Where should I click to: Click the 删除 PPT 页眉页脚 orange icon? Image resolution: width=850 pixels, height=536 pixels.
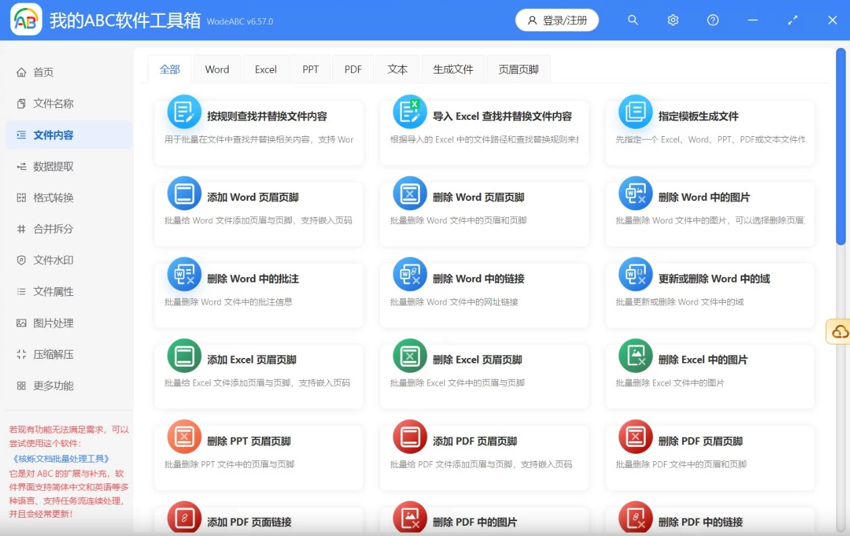click(184, 437)
